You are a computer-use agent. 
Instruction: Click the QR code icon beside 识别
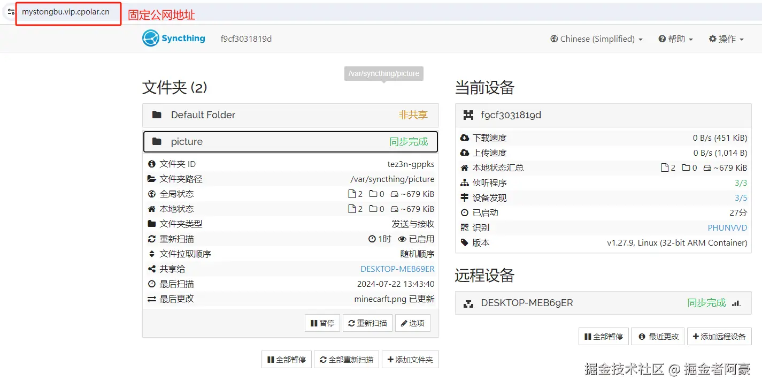point(465,227)
